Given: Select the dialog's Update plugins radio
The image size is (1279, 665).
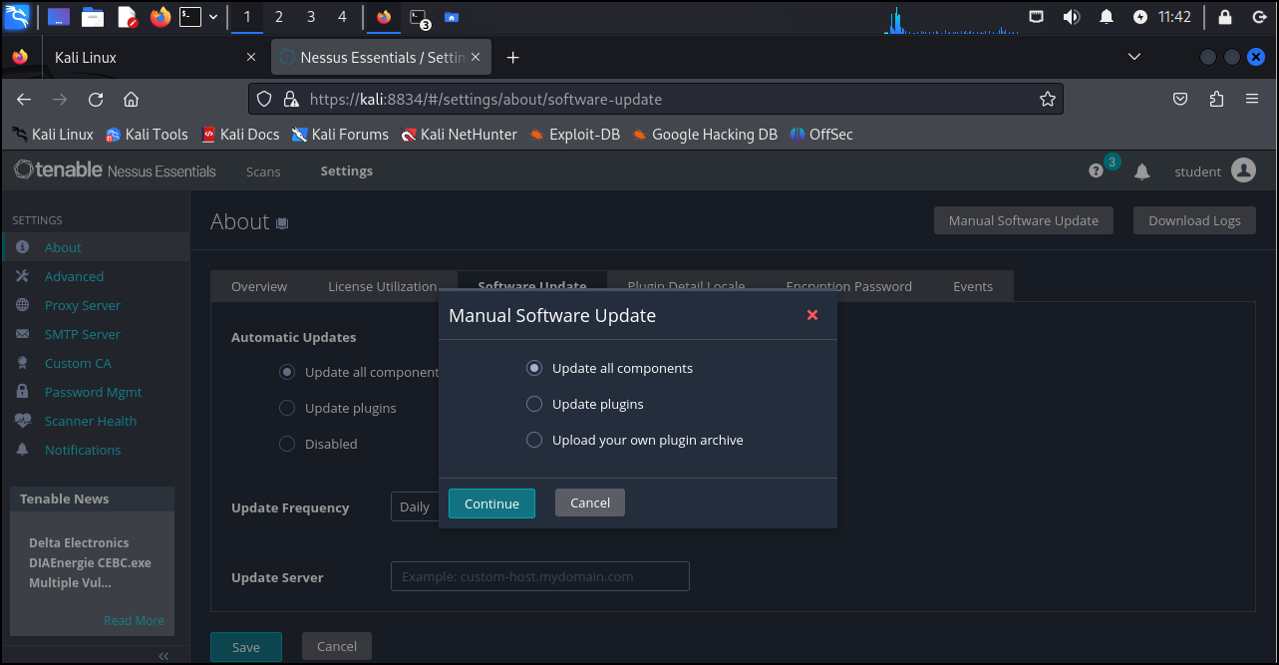Looking at the screenshot, I should pos(534,404).
